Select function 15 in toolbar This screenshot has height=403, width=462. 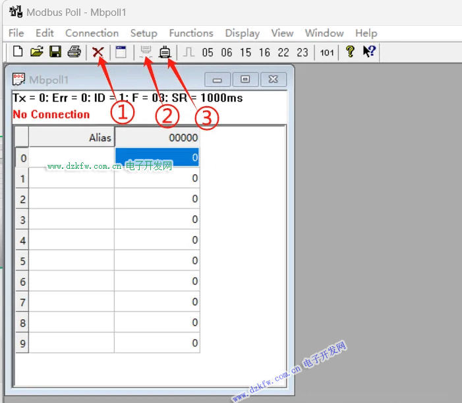click(245, 53)
